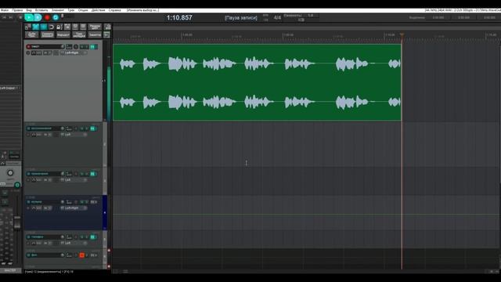Click the Play button in the transport
The width and height of the screenshot is (501, 282).
point(29,17)
